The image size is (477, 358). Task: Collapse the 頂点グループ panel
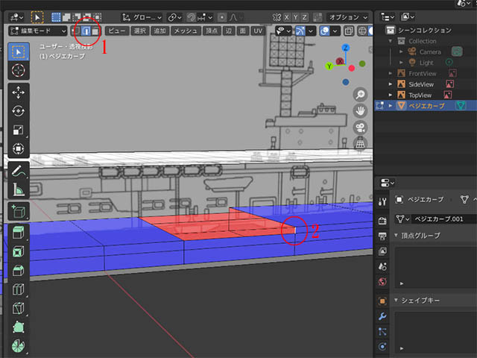coord(396,236)
